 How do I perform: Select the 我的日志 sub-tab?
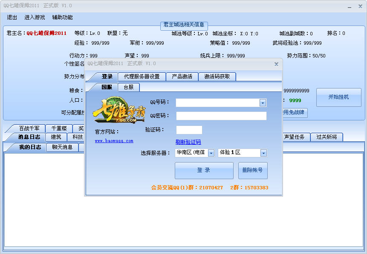click(x=30, y=147)
